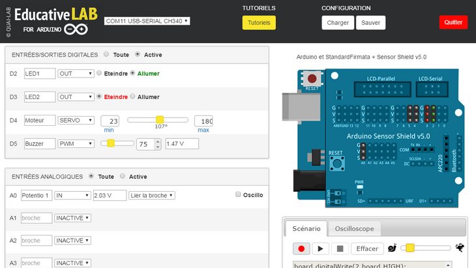Click Sauver to save configuration
476x268 pixels.
pyautogui.click(x=370, y=23)
